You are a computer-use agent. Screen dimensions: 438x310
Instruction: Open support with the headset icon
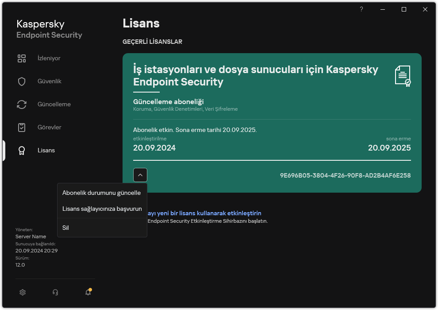[55, 292]
